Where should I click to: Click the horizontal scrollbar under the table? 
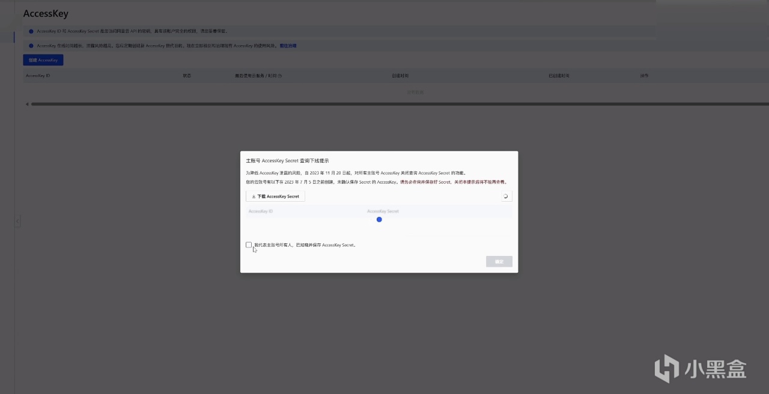tap(400, 104)
